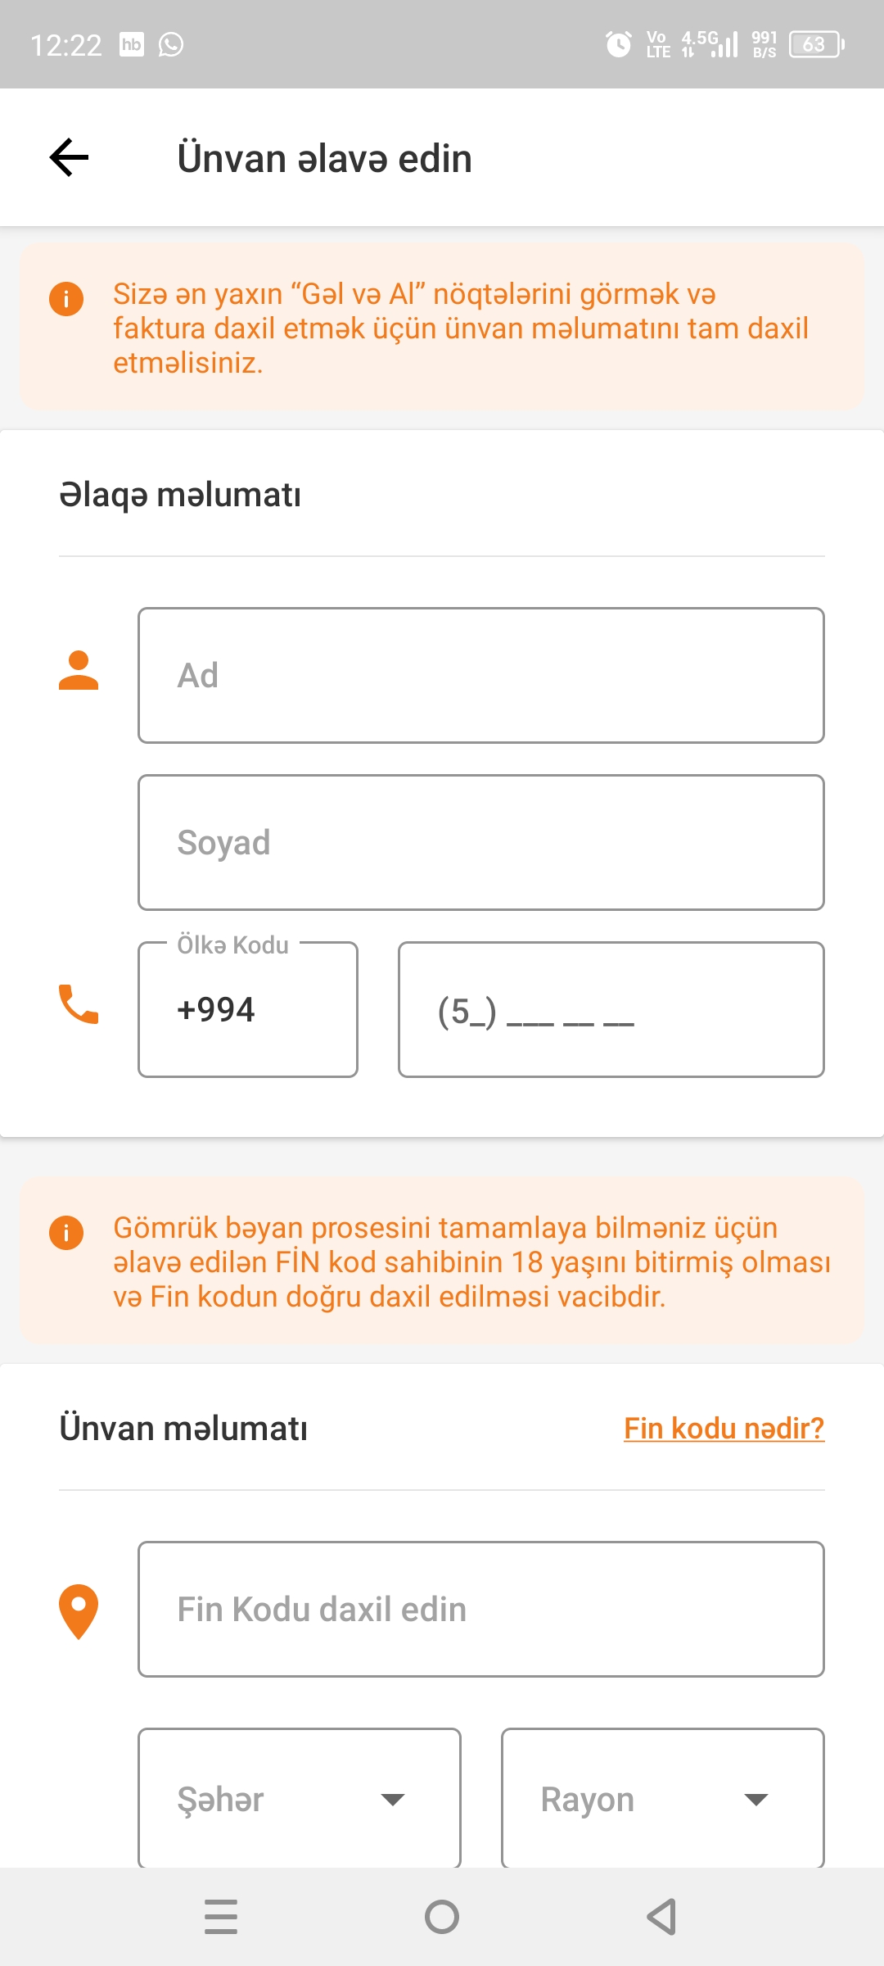884x1966 pixels.
Task: Click the person icon beside Ad field
Action: [x=79, y=671]
